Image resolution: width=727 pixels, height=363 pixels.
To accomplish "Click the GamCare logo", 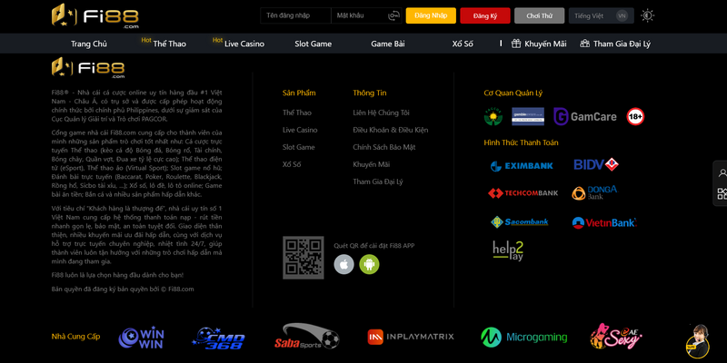I will [585, 116].
